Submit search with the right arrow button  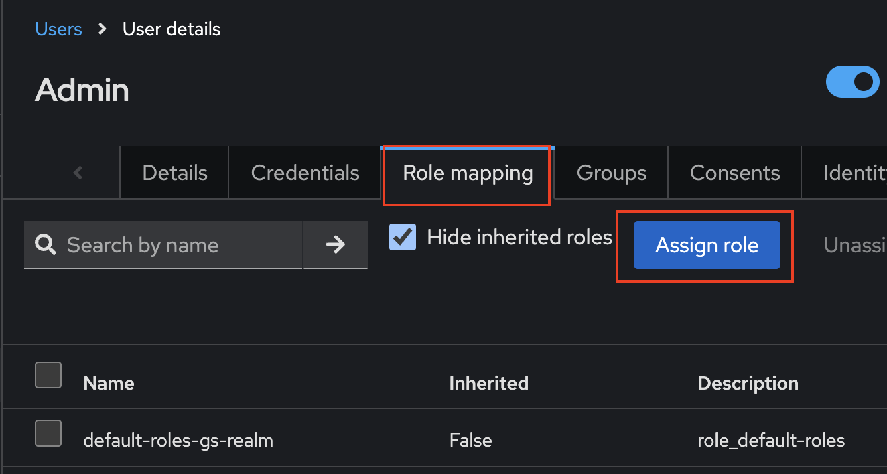tap(335, 245)
